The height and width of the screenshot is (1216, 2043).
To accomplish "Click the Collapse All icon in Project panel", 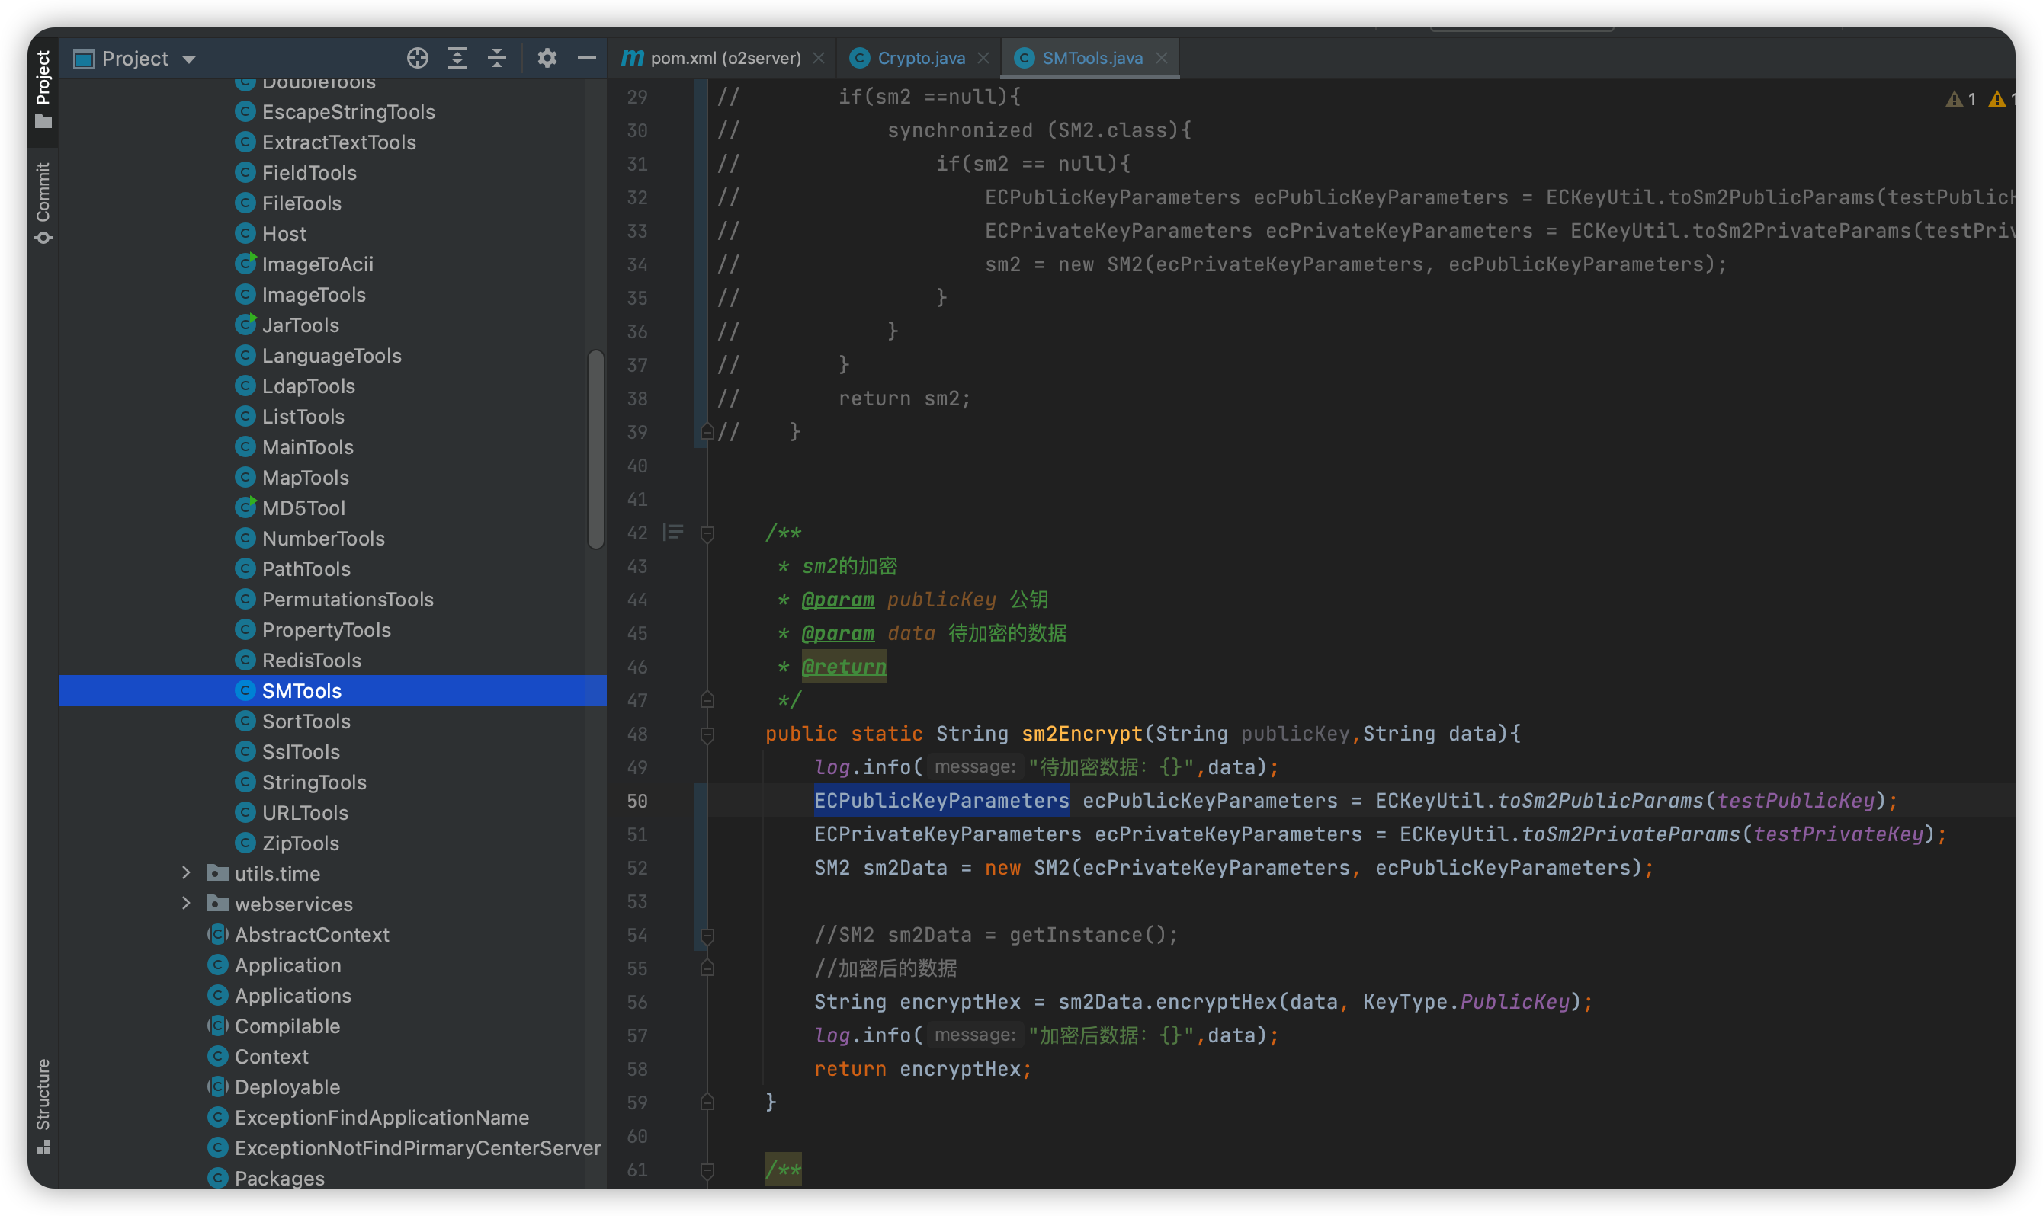I will (x=497, y=58).
